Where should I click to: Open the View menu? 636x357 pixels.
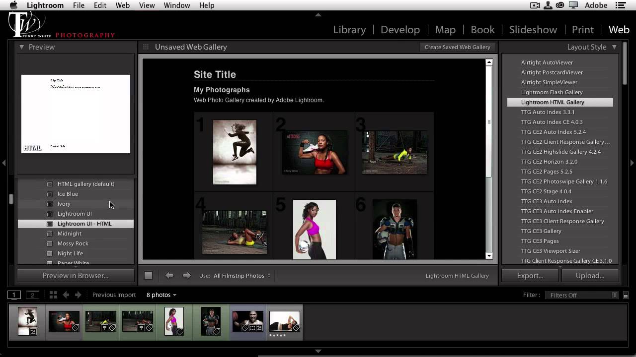(147, 5)
